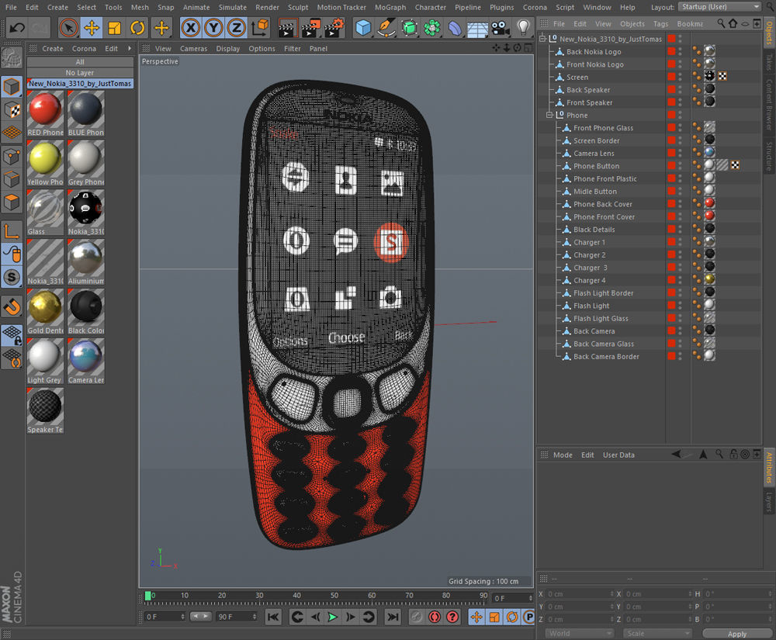Viewport: 776px width, 640px height.
Task: Click attribute manager back arrow
Action: coord(676,454)
